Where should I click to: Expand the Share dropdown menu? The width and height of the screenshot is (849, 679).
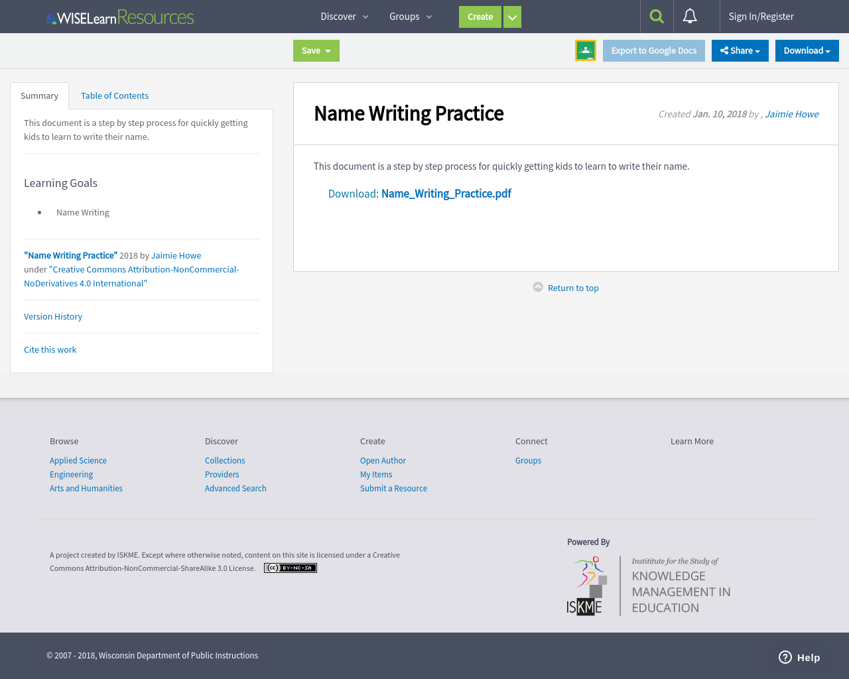click(x=740, y=50)
